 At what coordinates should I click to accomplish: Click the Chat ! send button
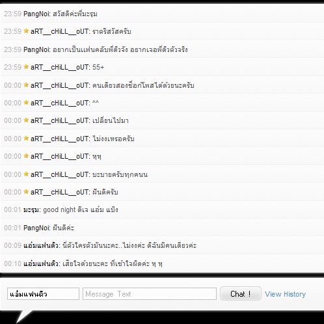(x=241, y=293)
